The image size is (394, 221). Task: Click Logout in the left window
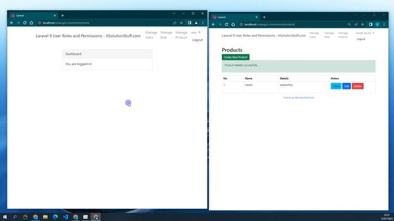pyautogui.click(x=197, y=40)
